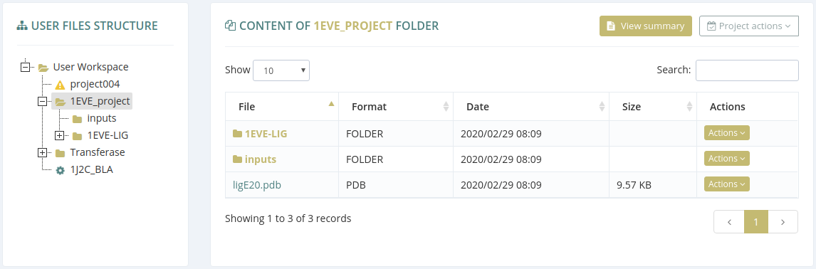This screenshot has width=816, height=269.
Task: Click the 1J2C_BLA gear icon
Action: [60, 169]
